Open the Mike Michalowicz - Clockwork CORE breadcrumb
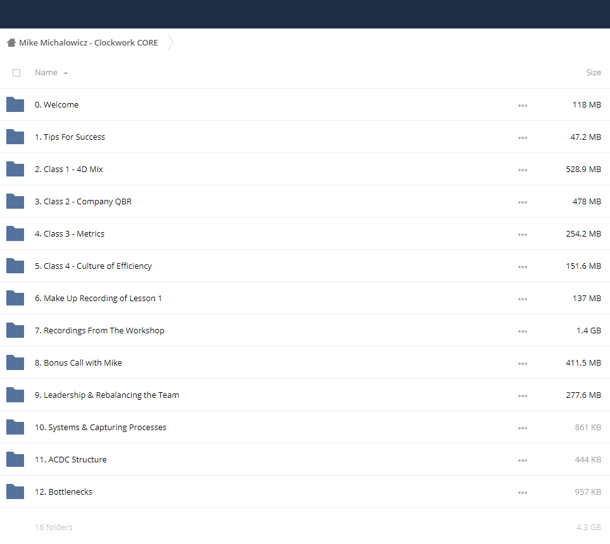The image size is (610, 544). (x=89, y=43)
